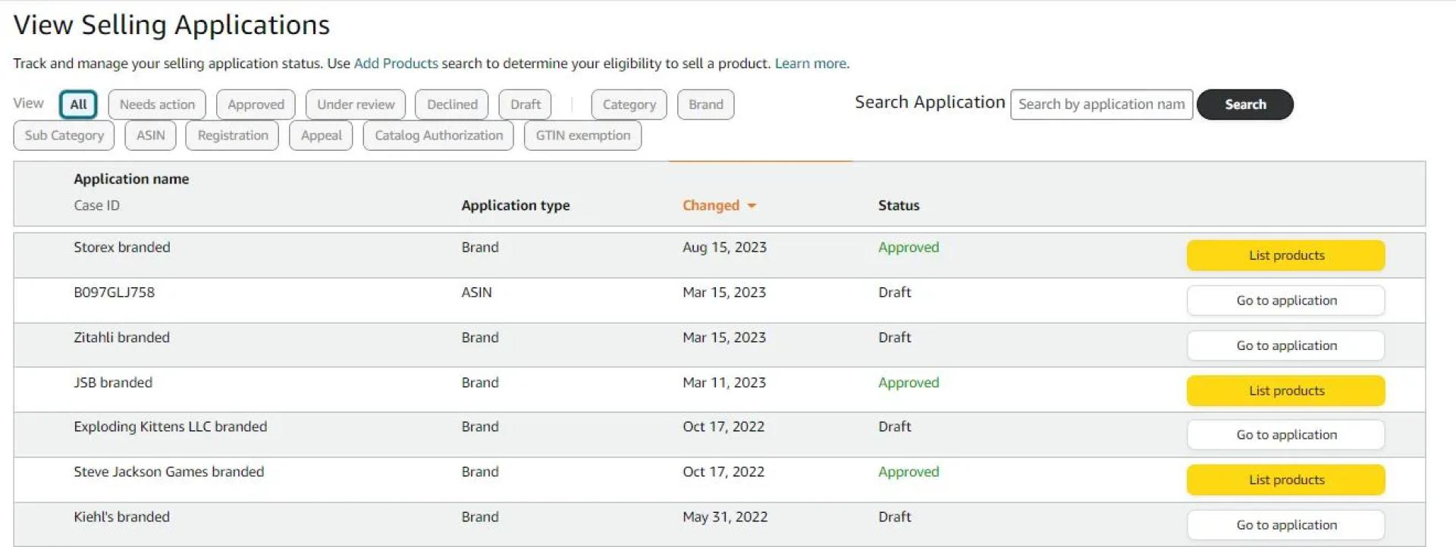The height and width of the screenshot is (547, 1456).
Task: Go to application for B097GLJ758
Action: (1285, 301)
